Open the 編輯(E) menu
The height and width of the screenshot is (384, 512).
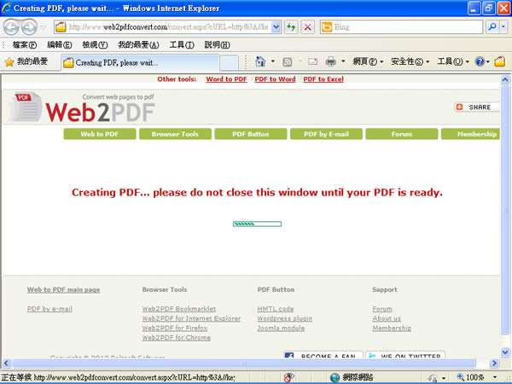tap(60, 44)
